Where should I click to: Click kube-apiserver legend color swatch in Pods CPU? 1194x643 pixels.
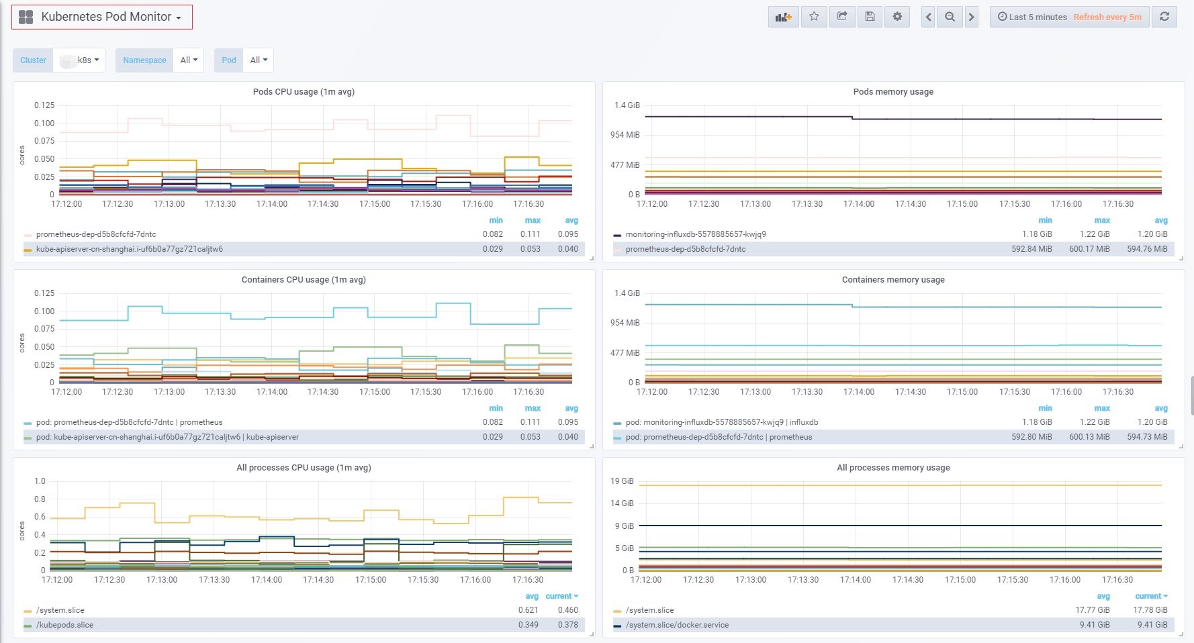click(28, 250)
